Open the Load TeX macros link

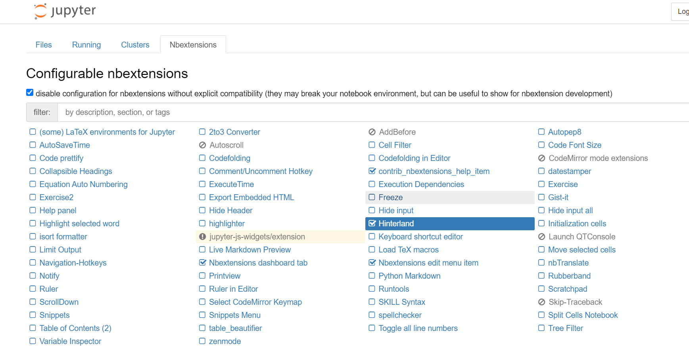[409, 250]
